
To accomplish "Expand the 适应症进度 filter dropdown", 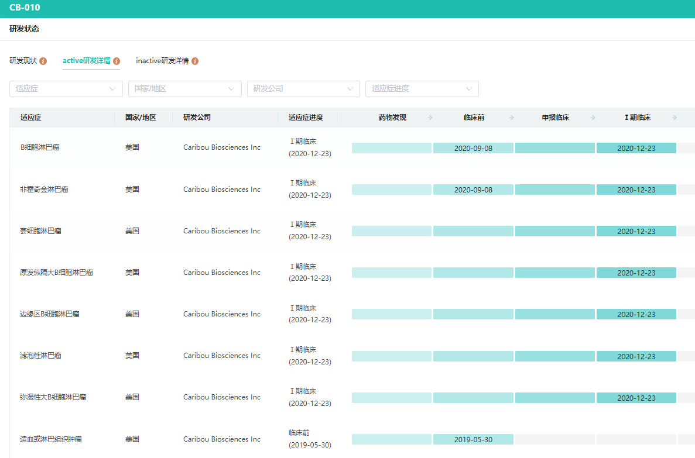I will click(x=422, y=89).
